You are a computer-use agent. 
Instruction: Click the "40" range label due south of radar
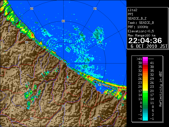click(63, 106)
